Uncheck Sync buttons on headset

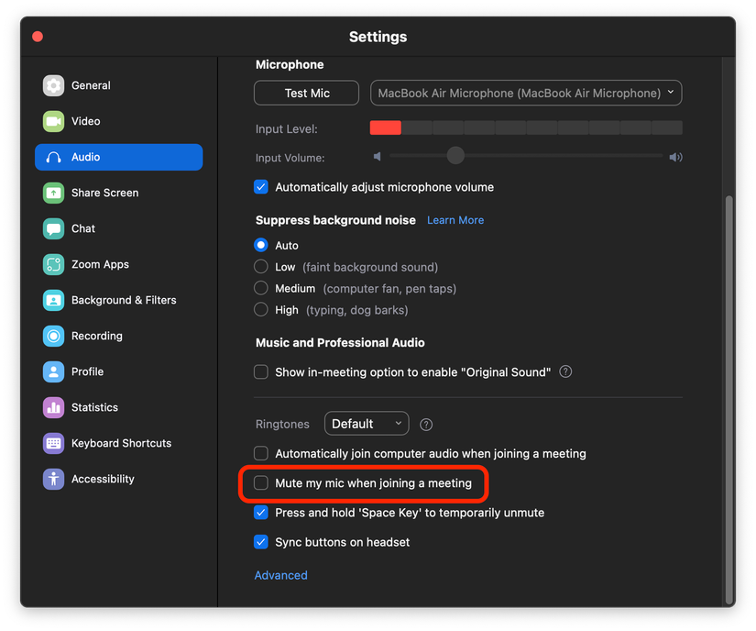point(261,542)
